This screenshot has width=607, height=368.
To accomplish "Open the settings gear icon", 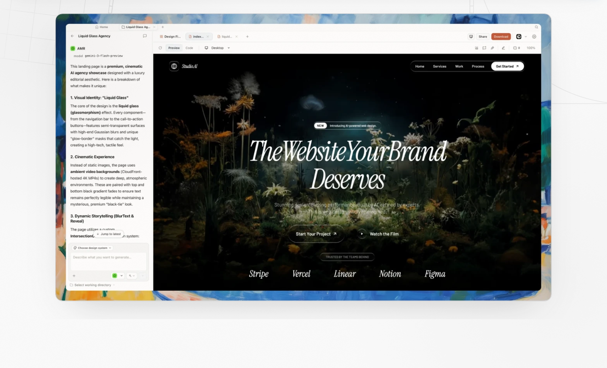I will click(534, 36).
